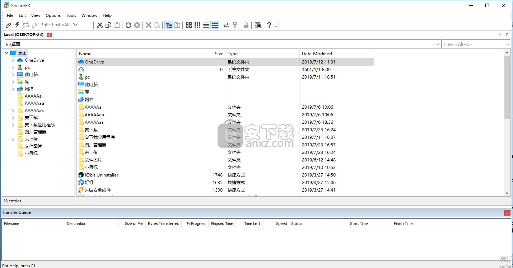Viewport: 513px width, 268px height.
Task: Click the Copy icon in toolbar
Action: coord(108,25)
